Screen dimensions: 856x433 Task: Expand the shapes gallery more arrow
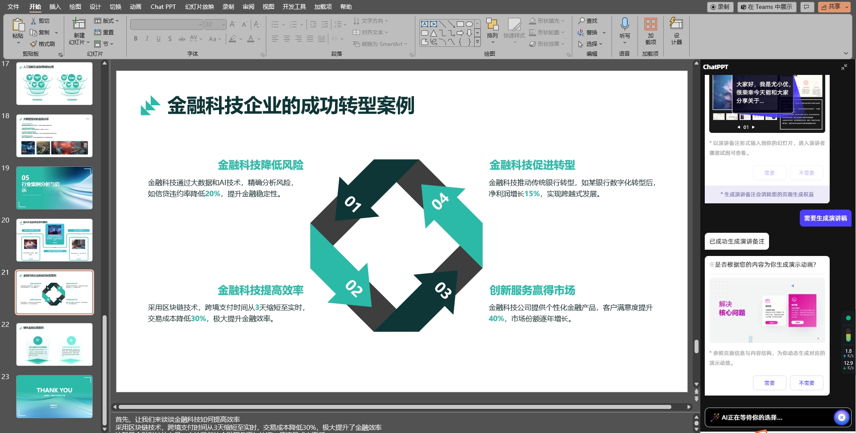(477, 42)
